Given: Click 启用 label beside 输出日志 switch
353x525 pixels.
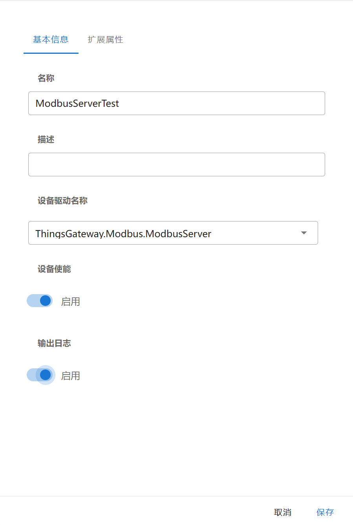Looking at the screenshot, I should (71, 376).
